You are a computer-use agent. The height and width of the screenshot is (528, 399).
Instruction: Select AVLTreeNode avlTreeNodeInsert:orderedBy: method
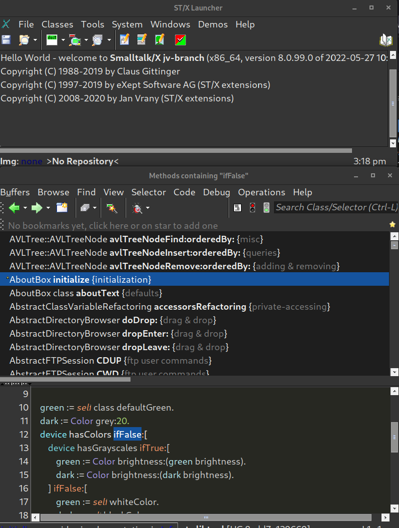pos(194,253)
